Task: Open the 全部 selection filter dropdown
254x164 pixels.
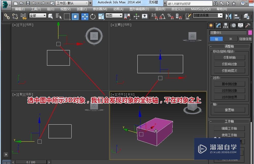Action: (45, 16)
